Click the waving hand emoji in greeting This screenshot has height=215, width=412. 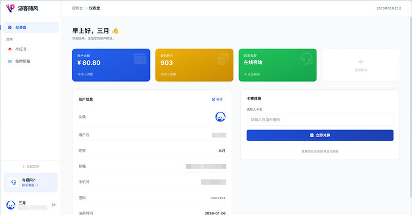(x=115, y=31)
